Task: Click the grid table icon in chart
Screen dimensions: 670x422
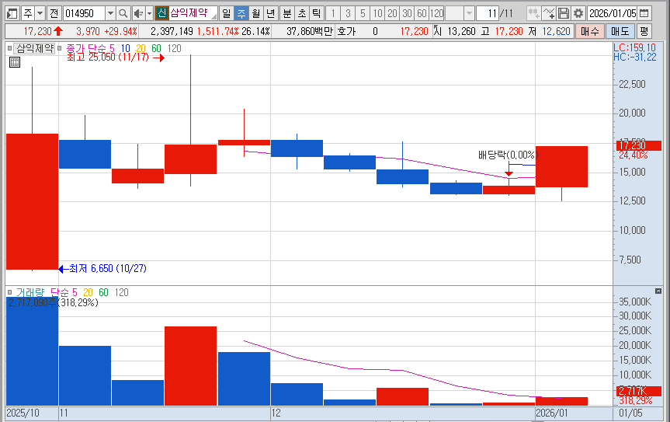Action: [15, 62]
